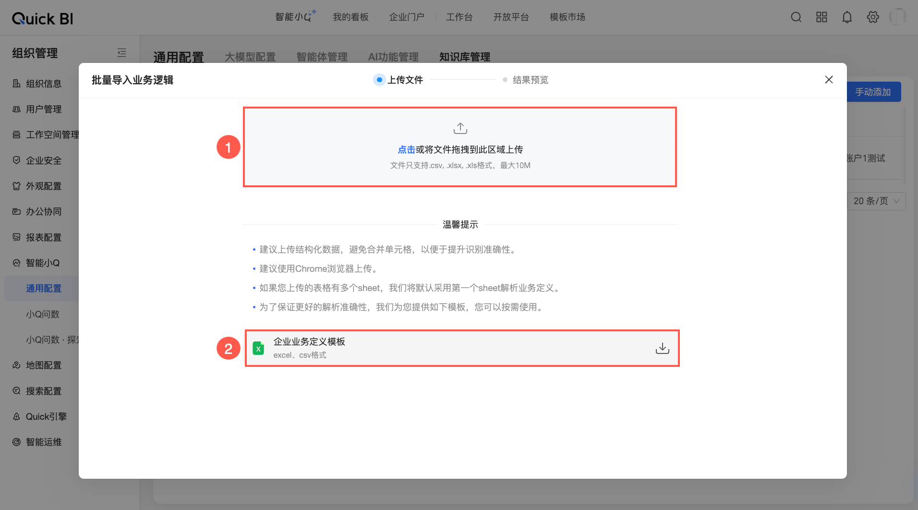This screenshot has height=510, width=918.
Task: Open the apps grid icon in the top bar
Action: (x=821, y=17)
